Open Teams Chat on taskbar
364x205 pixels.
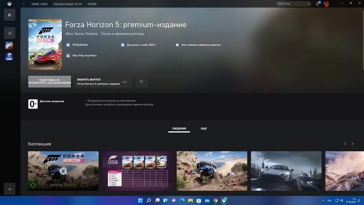[x=174, y=200]
